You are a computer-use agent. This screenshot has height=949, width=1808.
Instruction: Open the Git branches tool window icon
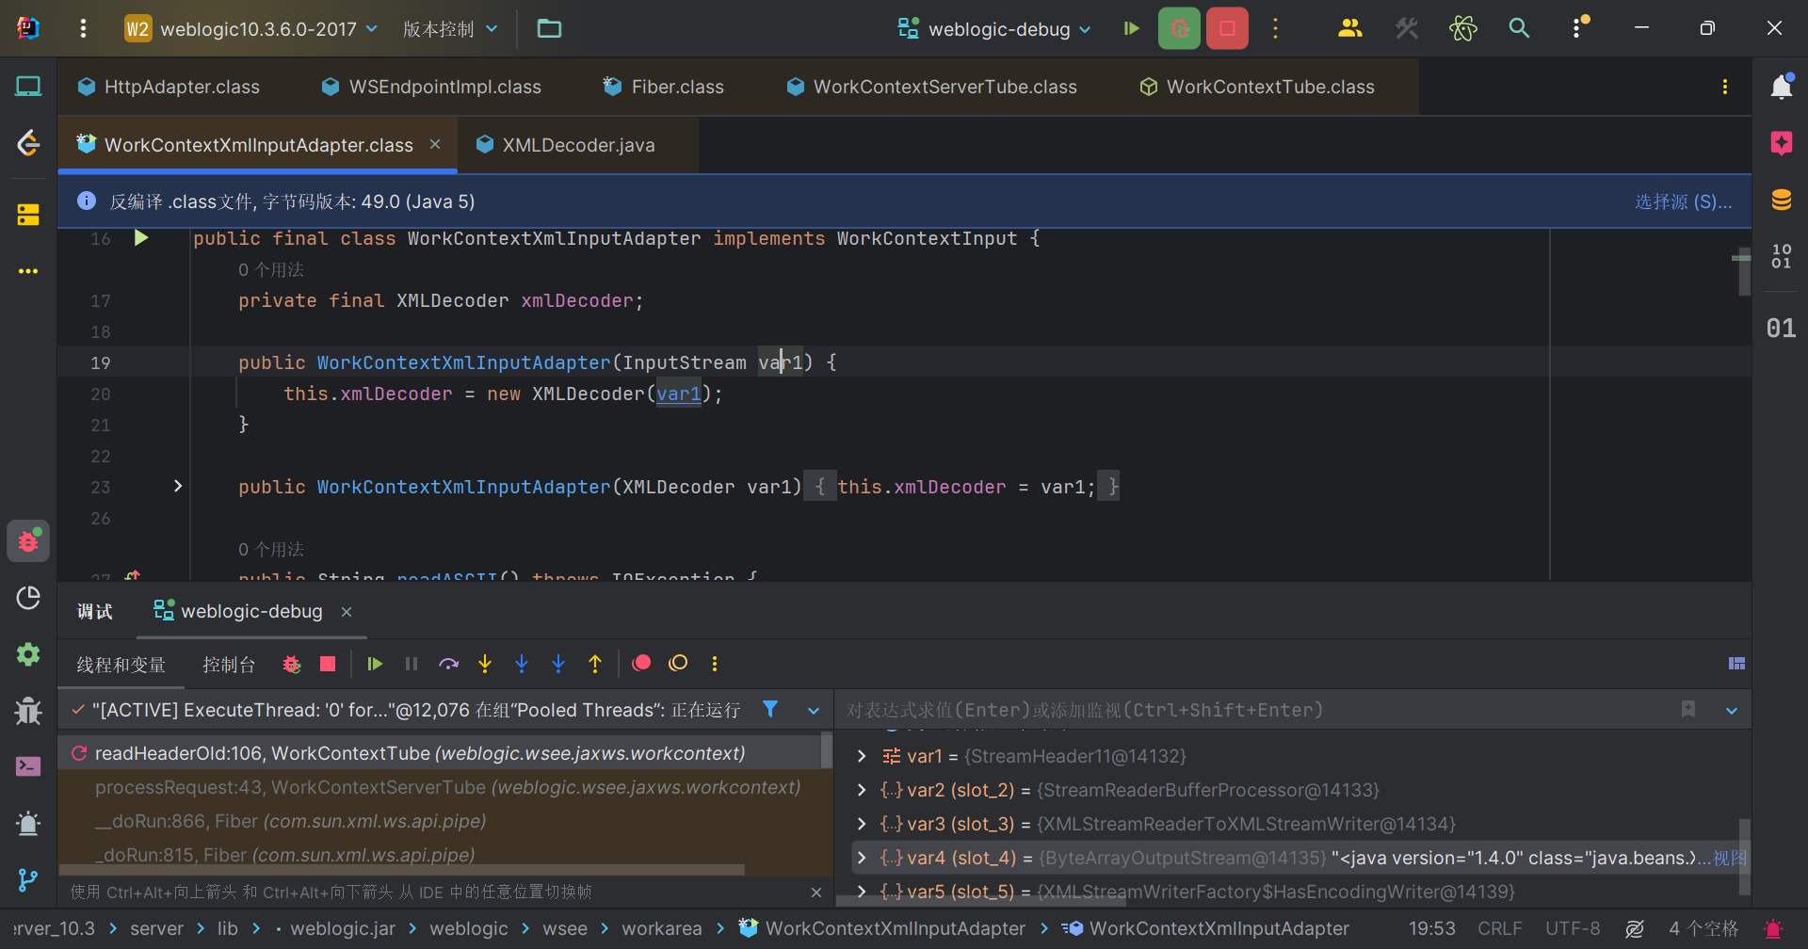(x=28, y=879)
